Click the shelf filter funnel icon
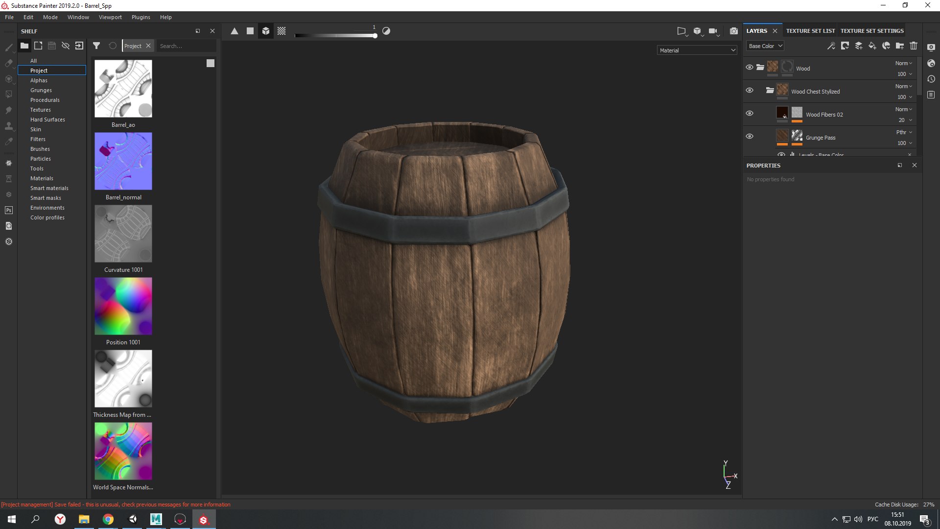 (96, 46)
